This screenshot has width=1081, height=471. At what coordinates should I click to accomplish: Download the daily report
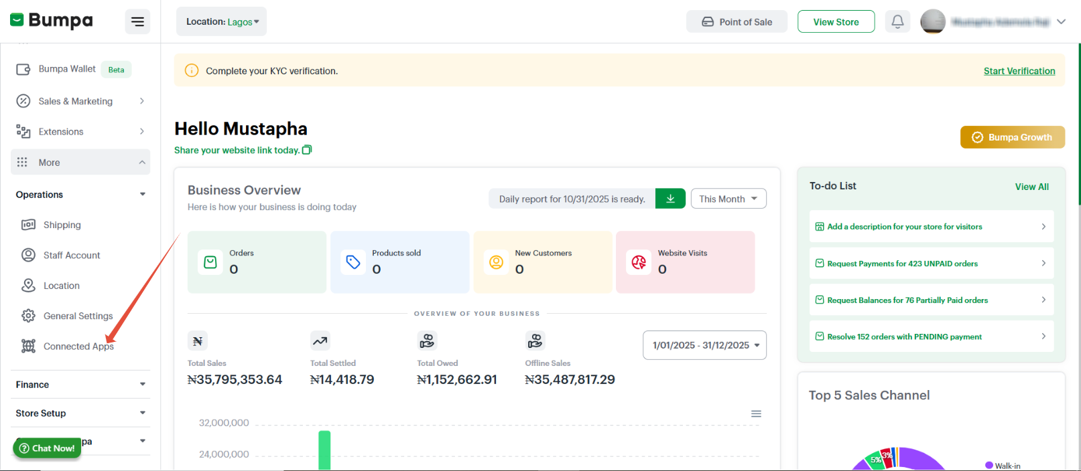670,199
